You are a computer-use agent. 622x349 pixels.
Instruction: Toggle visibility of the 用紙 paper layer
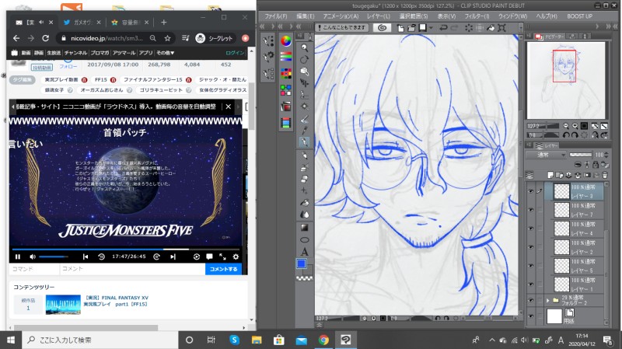point(531,316)
